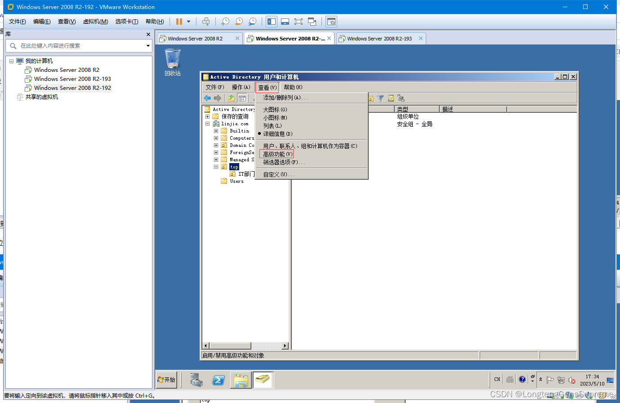Expand the Domain Controllers node
Screen dimensions: 620x403
216,145
